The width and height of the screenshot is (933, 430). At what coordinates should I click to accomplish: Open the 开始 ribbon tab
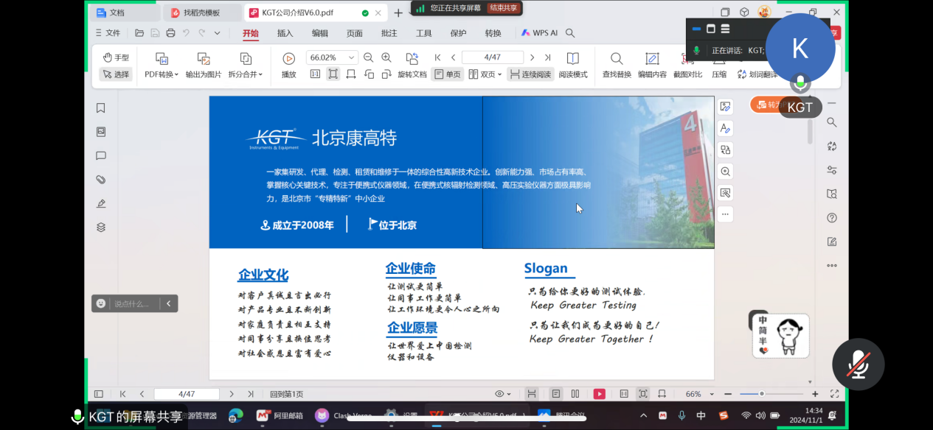pyautogui.click(x=251, y=33)
